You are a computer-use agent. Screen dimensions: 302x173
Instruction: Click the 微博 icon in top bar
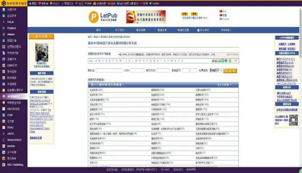click(x=141, y=3)
